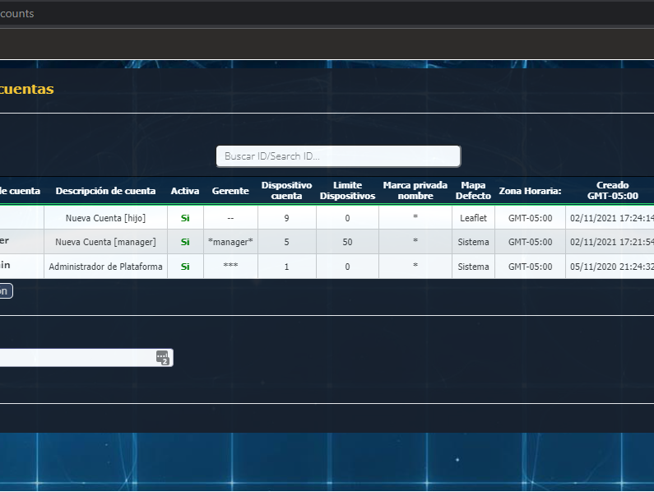The image size is (654, 492).
Task: Click the device limit value 50
Action: [347, 242]
